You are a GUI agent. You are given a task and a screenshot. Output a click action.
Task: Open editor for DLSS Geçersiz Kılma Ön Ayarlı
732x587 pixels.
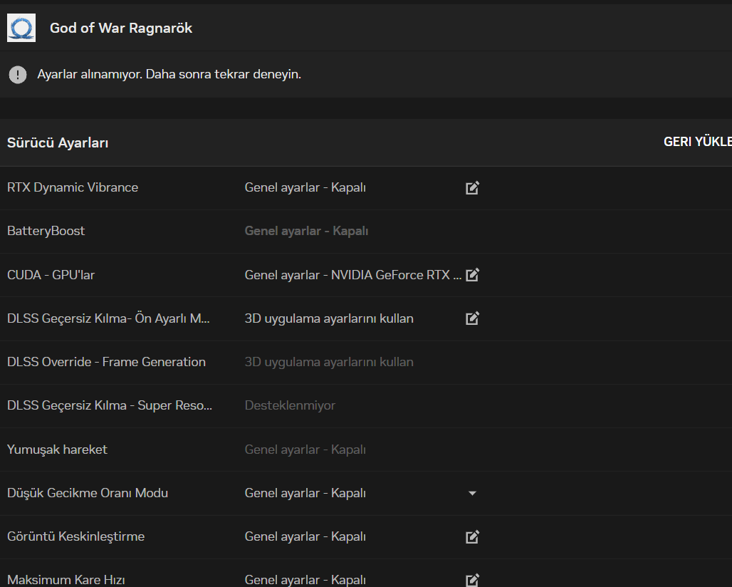pyautogui.click(x=472, y=318)
